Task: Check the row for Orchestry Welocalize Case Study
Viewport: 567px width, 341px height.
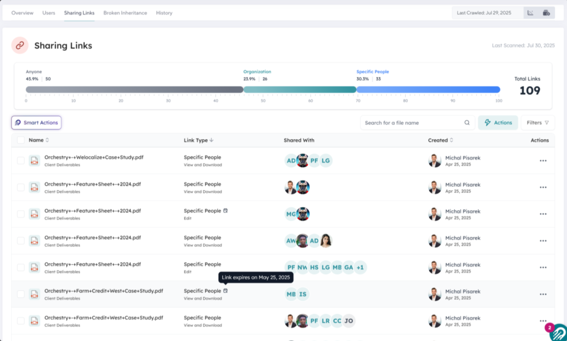Action: [21, 160]
